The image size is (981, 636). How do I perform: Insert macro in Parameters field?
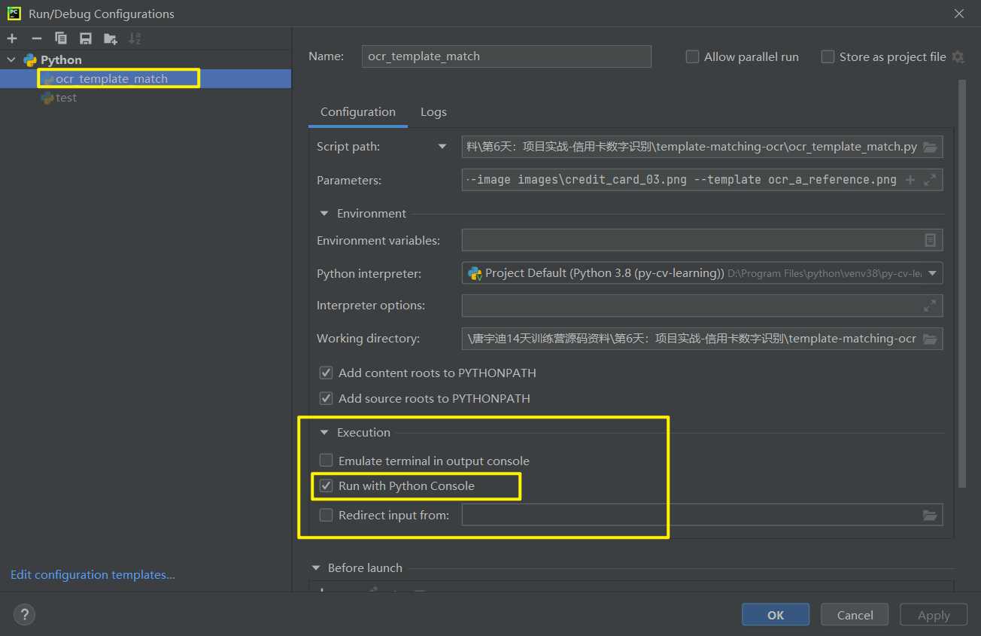[x=910, y=180]
